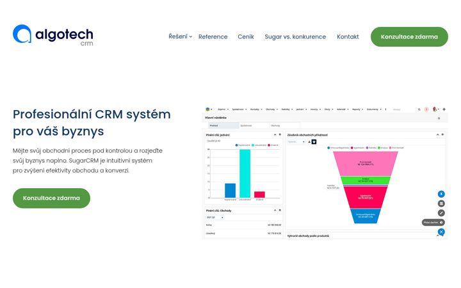Open Obchody menu in dashboard navbar
The height and width of the screenshot is (288, 461).
[271, 109]
